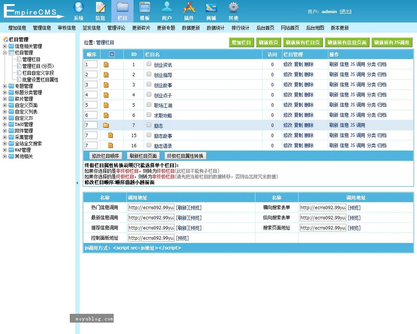Open 增加信息 in the submenu bar
The height and width of the screenshot is (334, 417).
tap(17, 28)
